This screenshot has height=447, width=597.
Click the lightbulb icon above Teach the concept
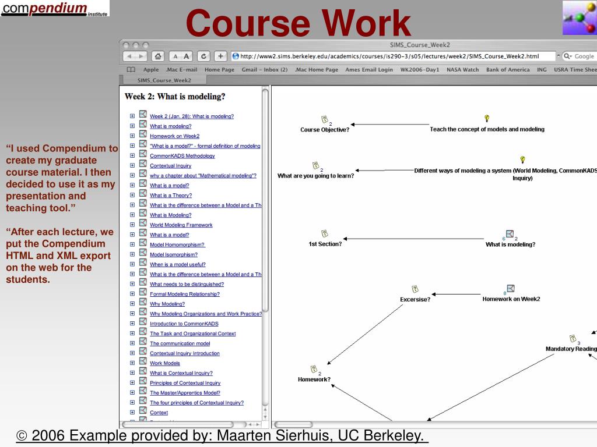coord(487,118)
